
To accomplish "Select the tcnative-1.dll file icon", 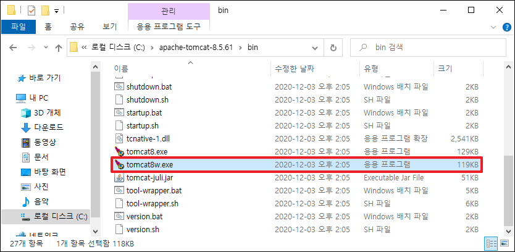I will click(119, 138).
